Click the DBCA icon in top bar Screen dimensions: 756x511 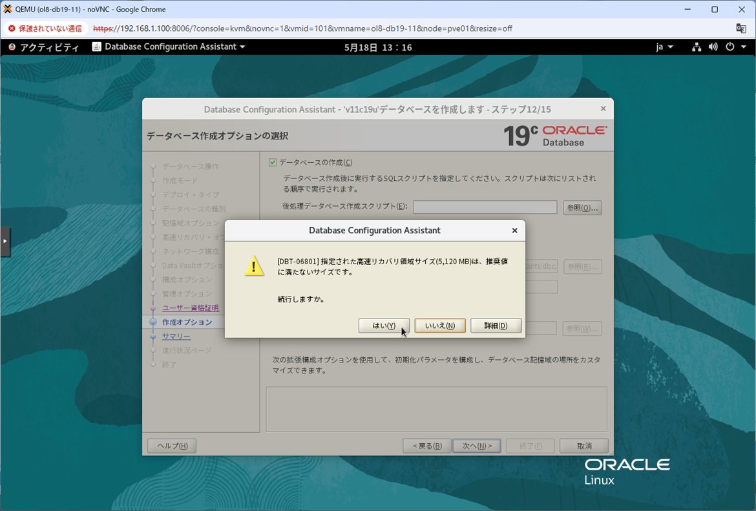coord(97,47)
